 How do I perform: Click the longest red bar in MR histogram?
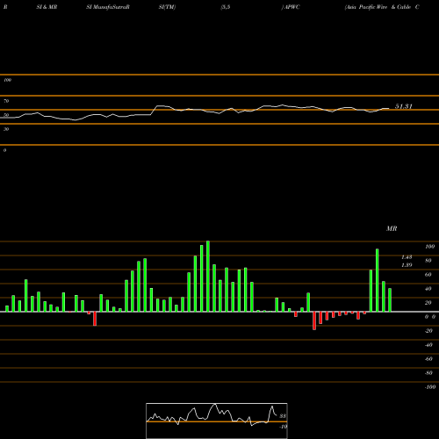[x=314, y=320]
